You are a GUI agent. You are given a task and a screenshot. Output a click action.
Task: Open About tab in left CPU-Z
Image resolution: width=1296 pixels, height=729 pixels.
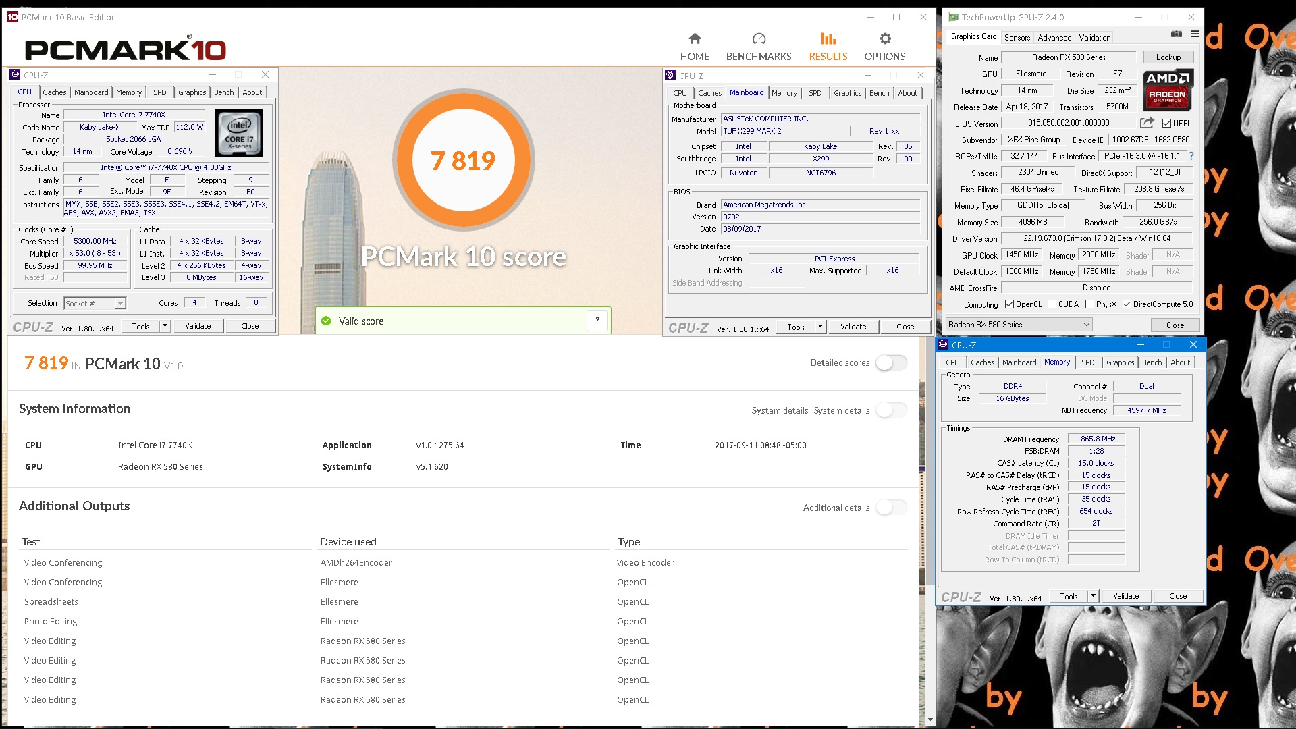click(x=252, y=92)
